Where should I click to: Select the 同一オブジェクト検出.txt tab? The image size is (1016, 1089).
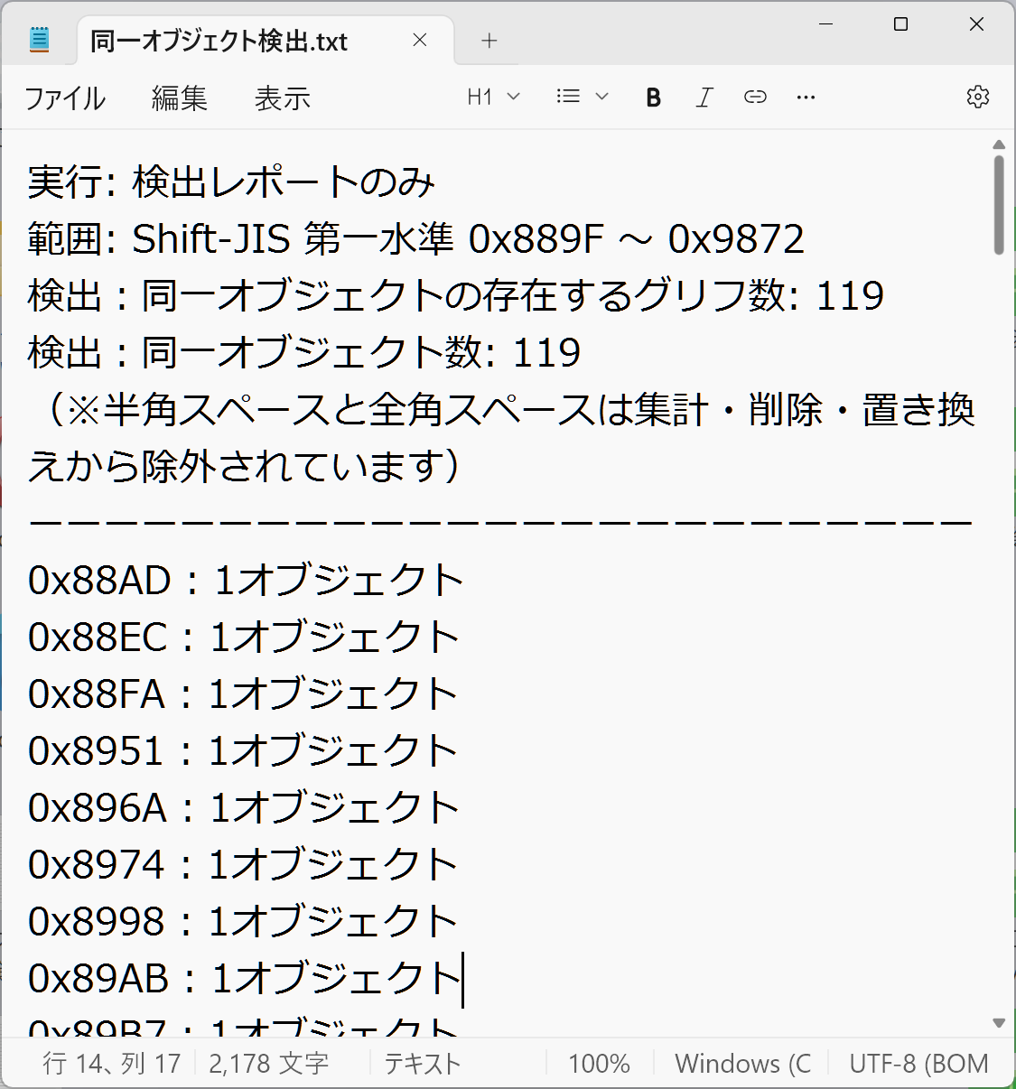[219, 42]
